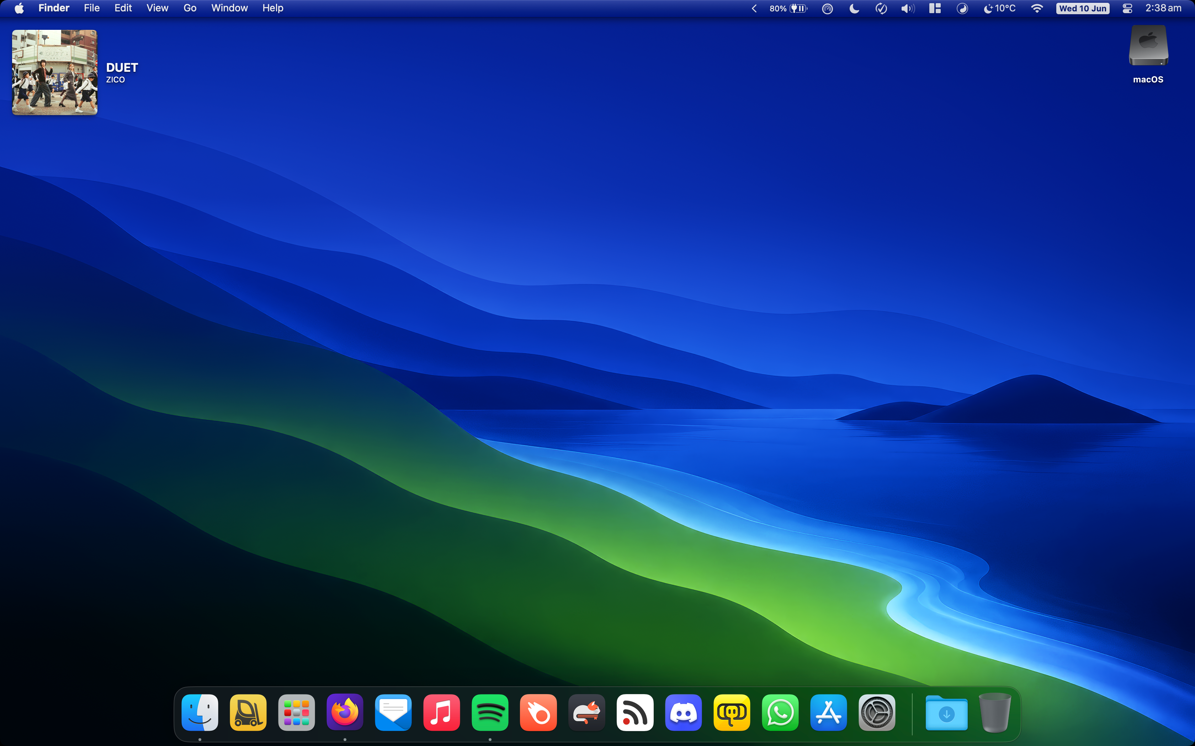This screenshot has height=746, width=1195.
Task: Open Finder from the dock
Action: pos(200,713)
